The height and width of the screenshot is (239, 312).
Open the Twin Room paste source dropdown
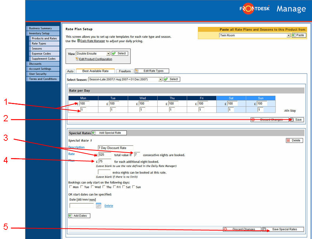(x=288, y=35)
